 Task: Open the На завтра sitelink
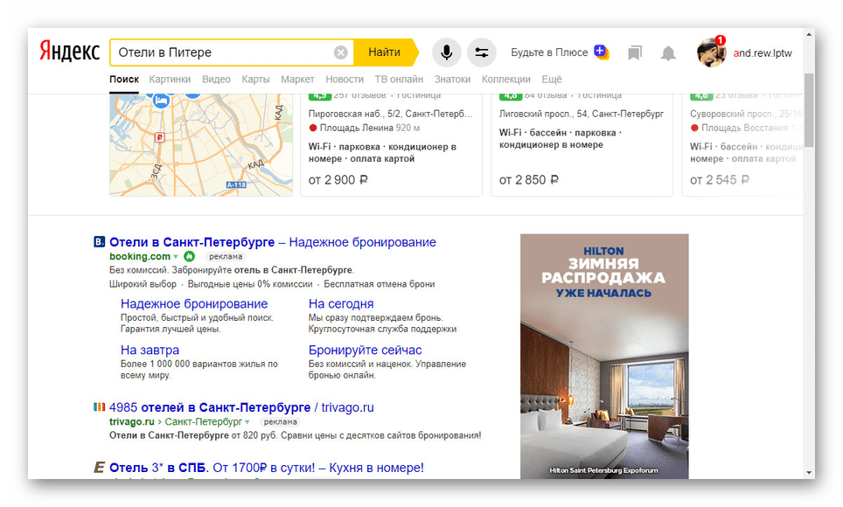click(x=150, y=350)
